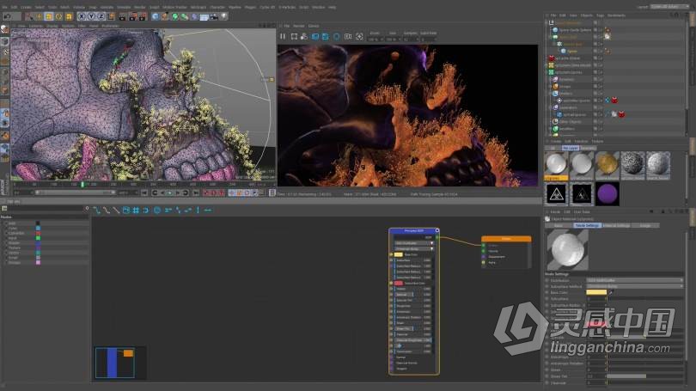Toggle visibility dots for Other Objects row
Screen dimensions: 696x391
point(601,122)
